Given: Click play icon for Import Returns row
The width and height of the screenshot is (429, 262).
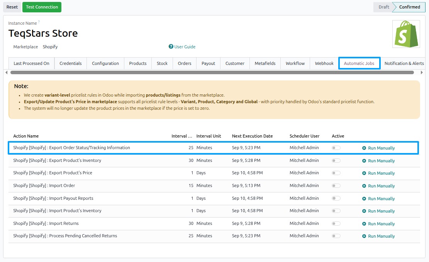Looking at the screenshot, I should point(364,224).
